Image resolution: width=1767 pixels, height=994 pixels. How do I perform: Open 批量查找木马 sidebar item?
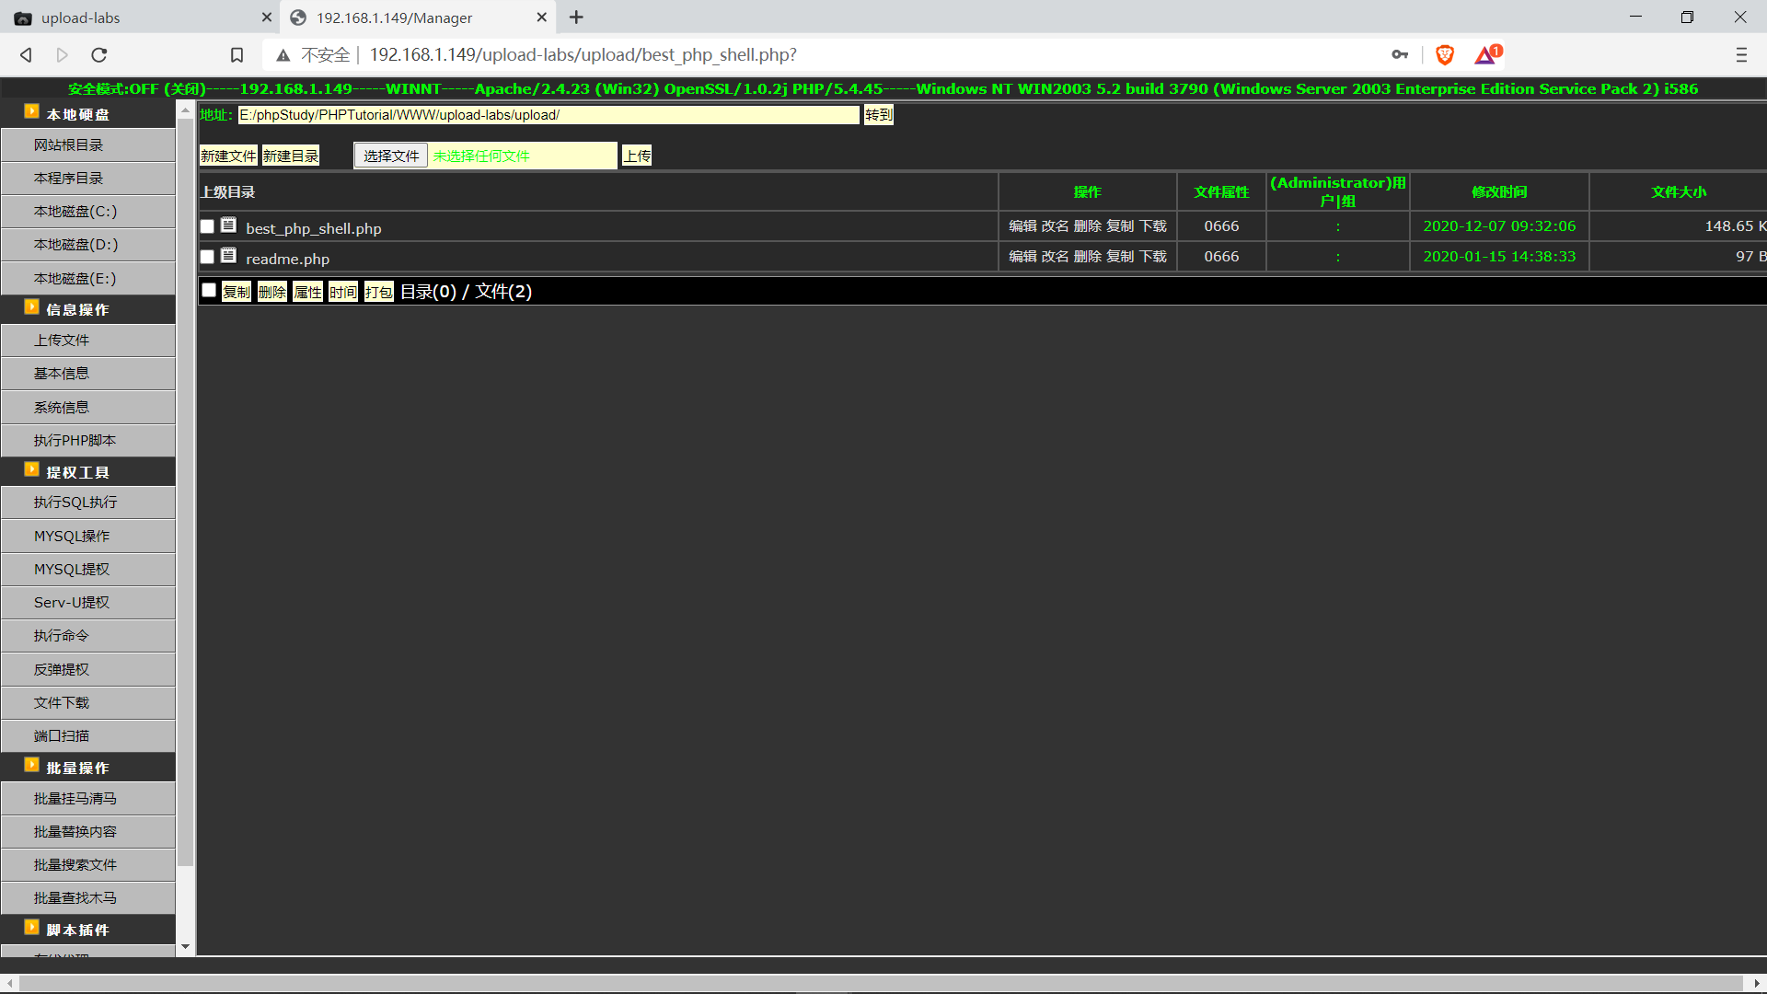pyautogui.click(x=88, y=898)
